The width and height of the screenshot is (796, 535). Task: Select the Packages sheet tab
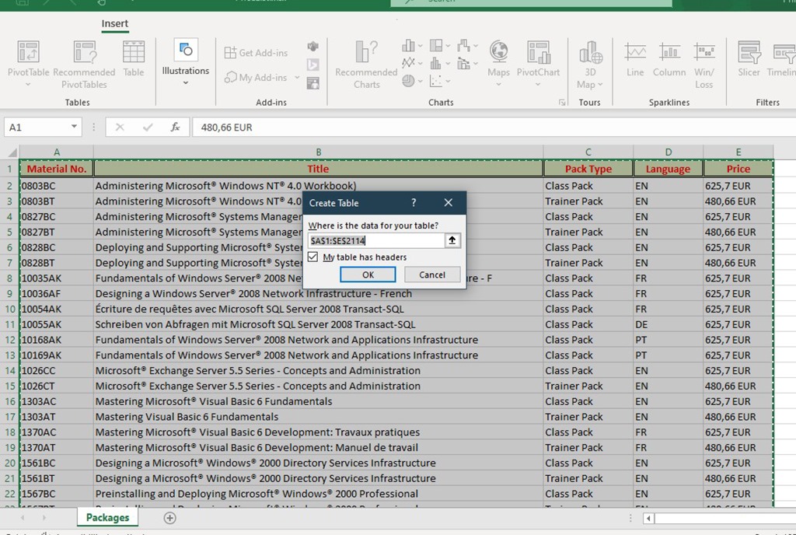[107, 517]
